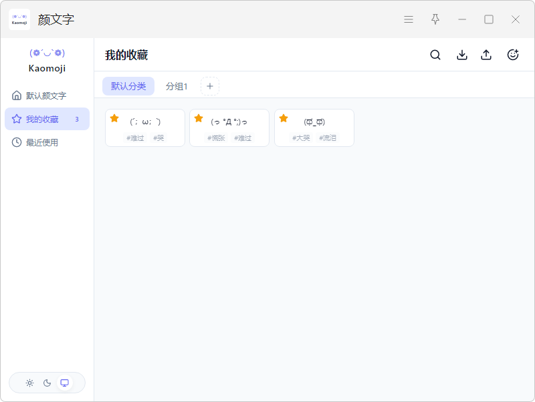Image resolution: width=535 pixels, height=402 pixels.
Task: Open 最近使用 in sidebar
Action: (x=47, y=142)
